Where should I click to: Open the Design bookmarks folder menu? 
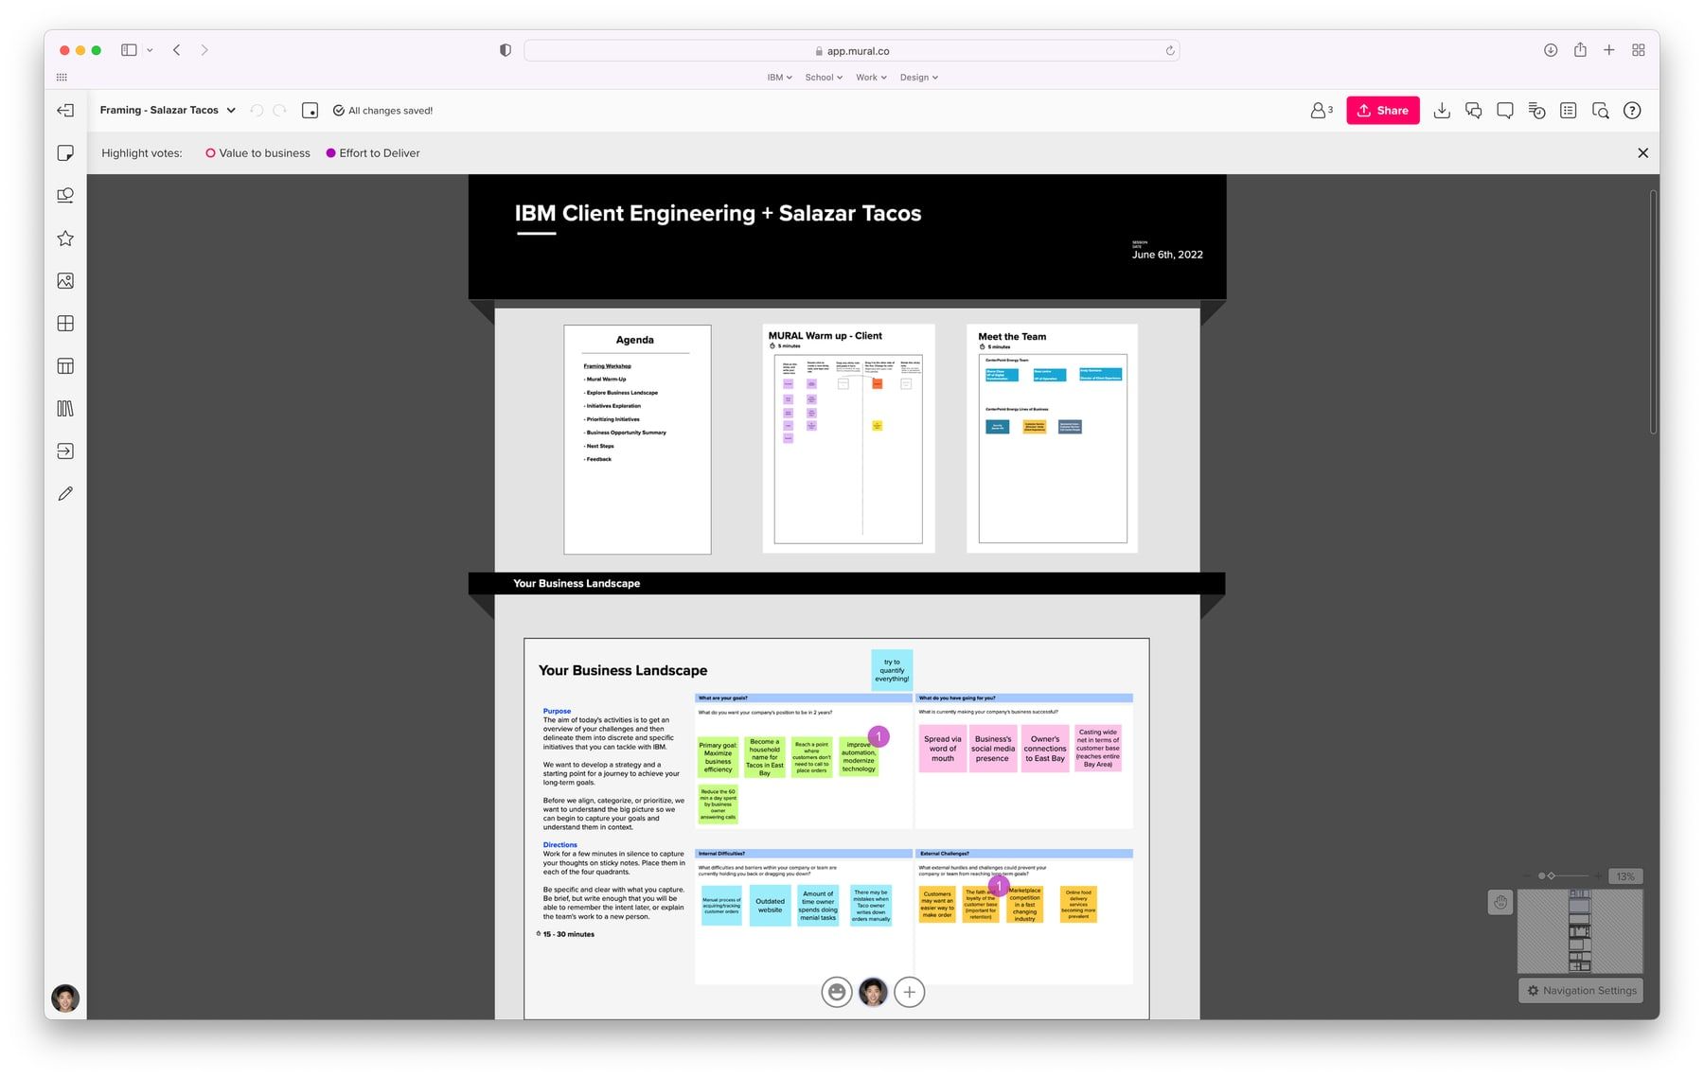(918, 78)
